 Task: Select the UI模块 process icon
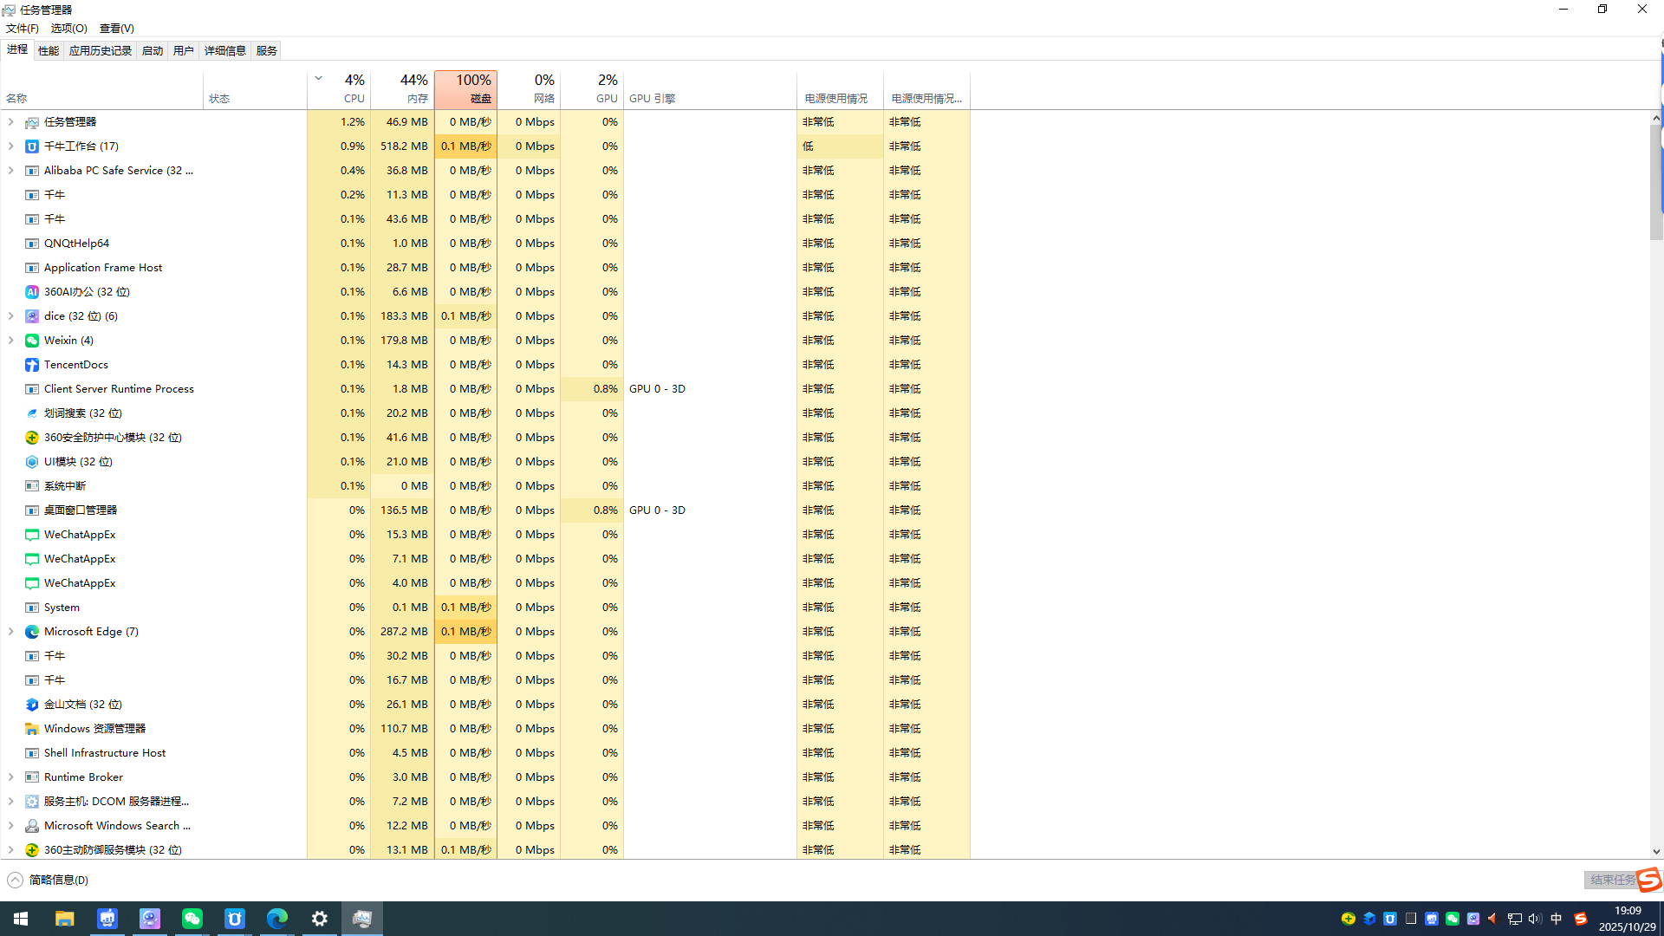point(32,462)
